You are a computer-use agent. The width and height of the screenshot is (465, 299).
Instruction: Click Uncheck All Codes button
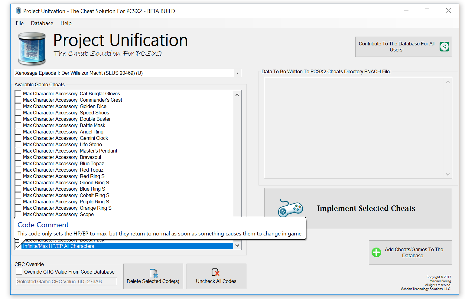pyautogui.click(x=216, y=276)
